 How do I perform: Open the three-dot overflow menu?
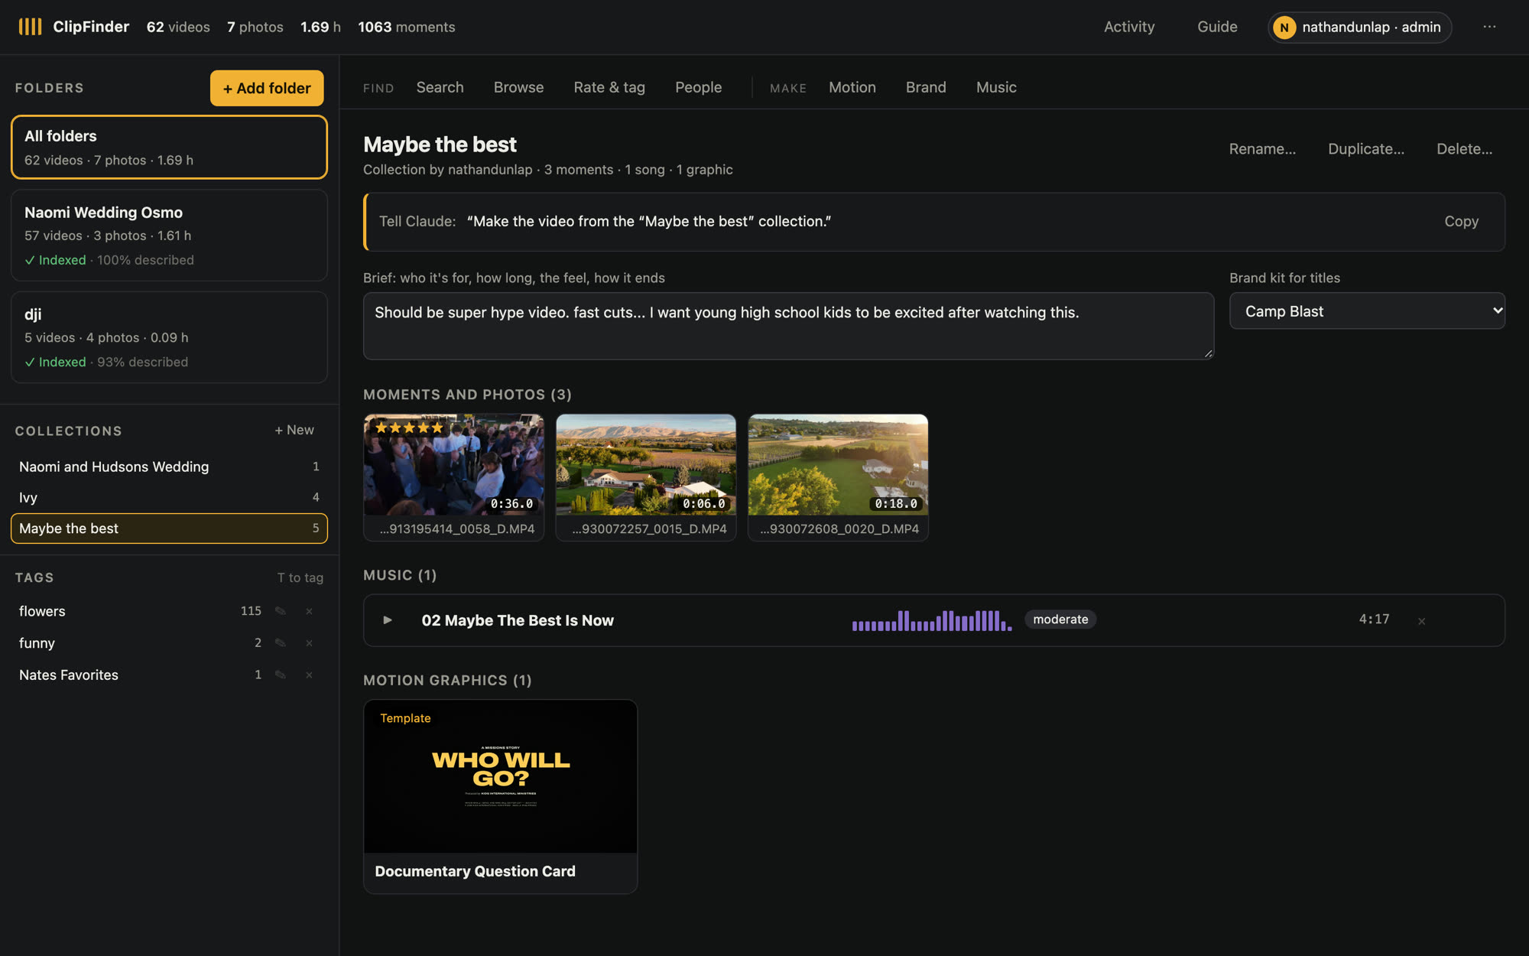click(x=1489, y=27)
